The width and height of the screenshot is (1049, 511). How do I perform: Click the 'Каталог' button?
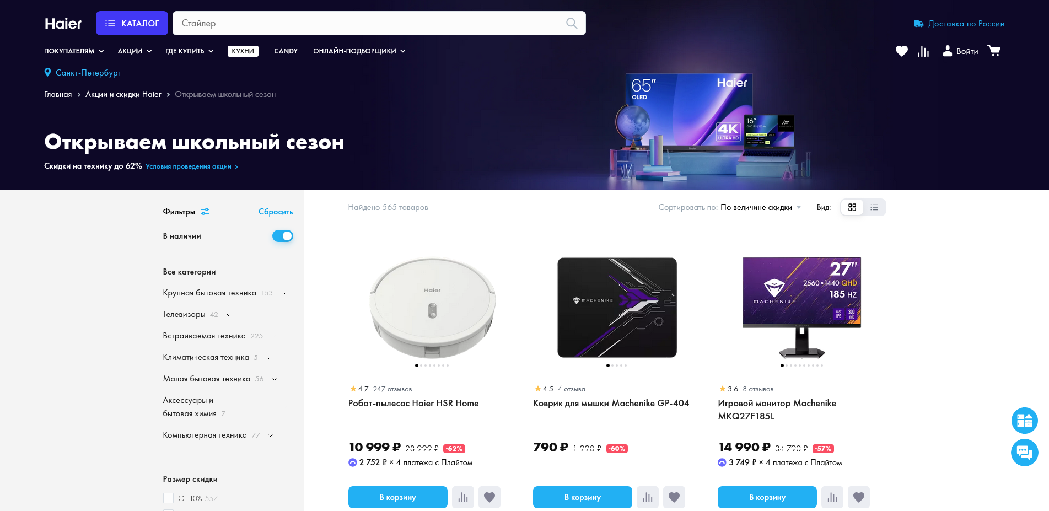click(x=132, y=23)
